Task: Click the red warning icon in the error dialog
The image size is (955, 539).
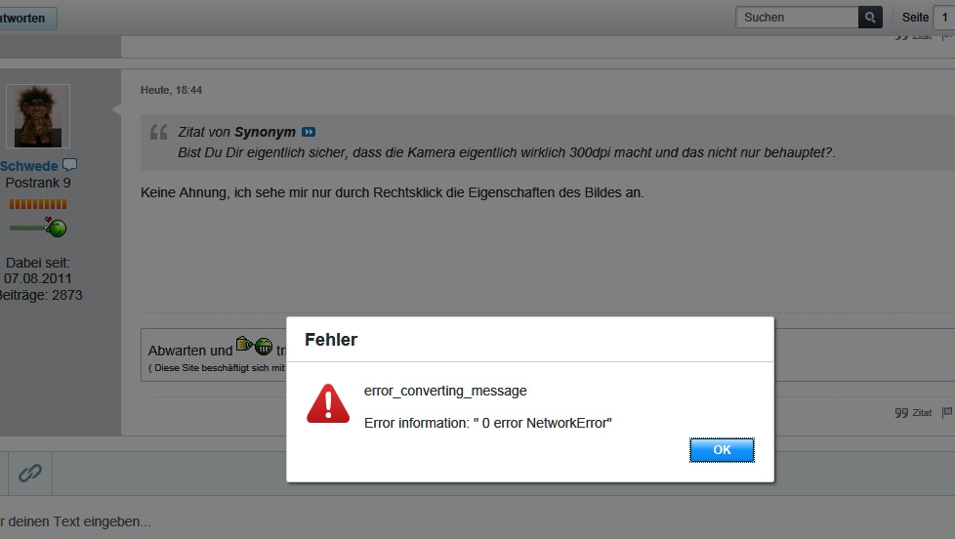Action: tap(327, 403)
